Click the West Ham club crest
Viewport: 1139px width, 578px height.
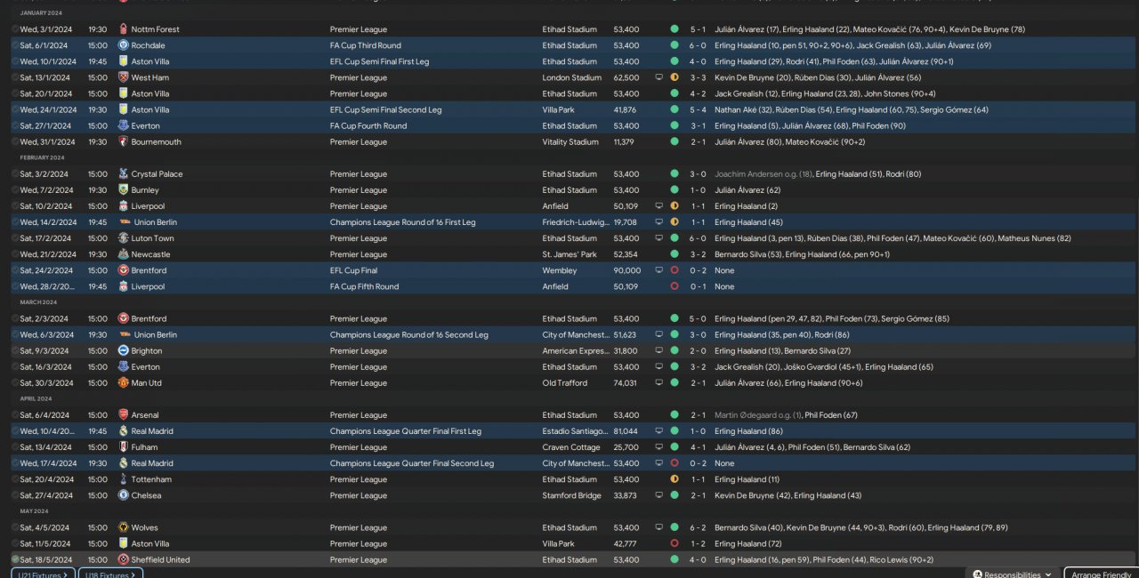124,77
